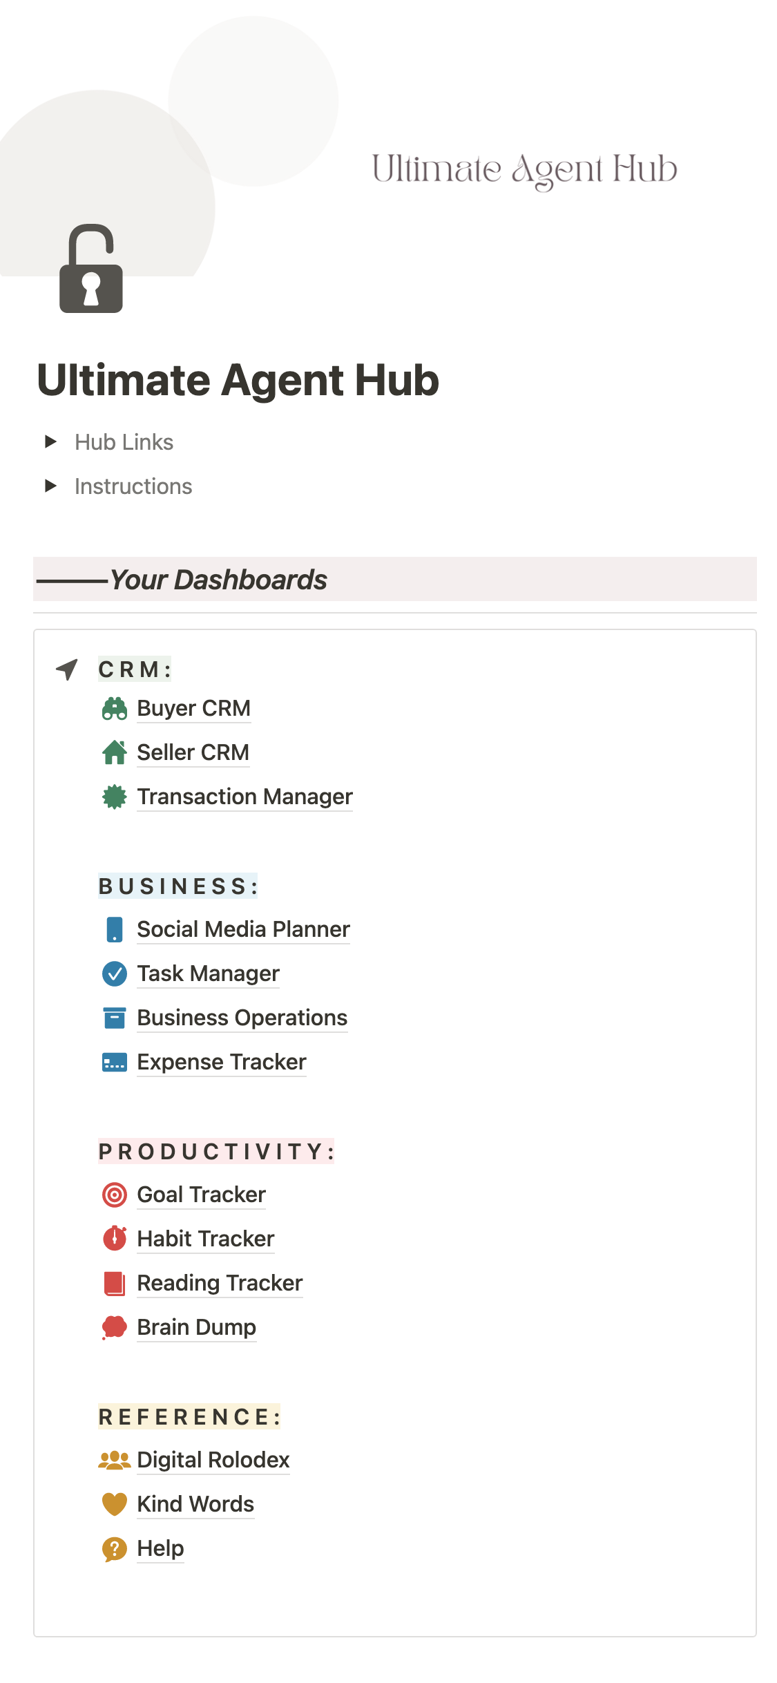Click the binoculars icon beside Buyer CRM
This screenshot has width=777, height=1683.
tap(115, 709)
